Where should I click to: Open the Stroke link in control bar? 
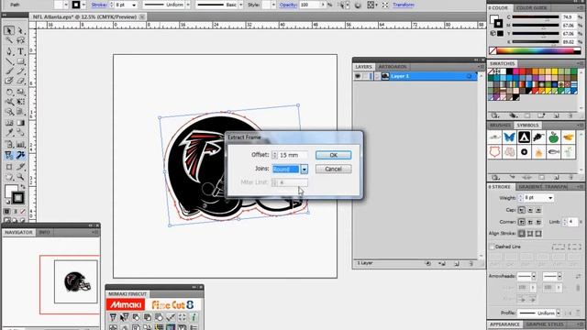tap(99, 5)
